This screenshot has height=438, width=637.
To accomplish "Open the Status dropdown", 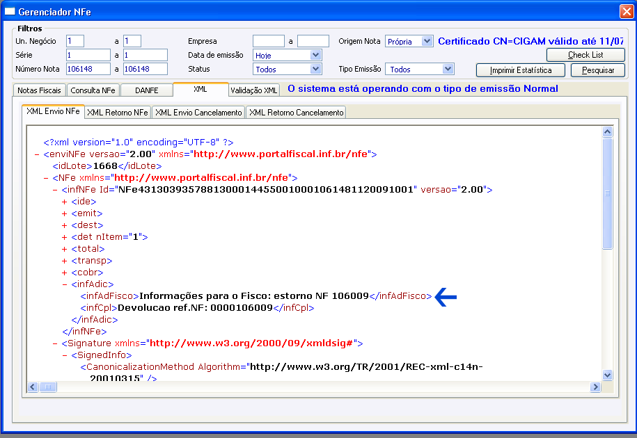I will click(x=315, y=69).
